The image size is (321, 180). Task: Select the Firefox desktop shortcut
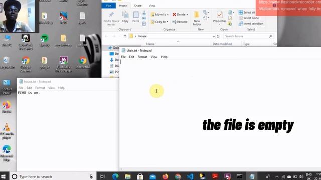7,107
